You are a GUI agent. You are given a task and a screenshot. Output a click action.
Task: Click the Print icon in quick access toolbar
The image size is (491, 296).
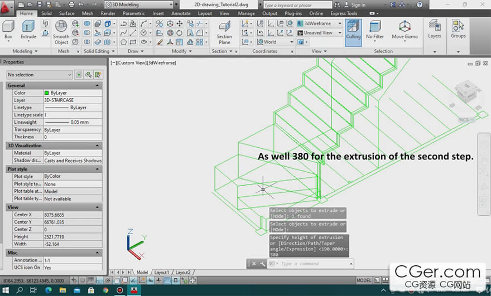(71, 4)
